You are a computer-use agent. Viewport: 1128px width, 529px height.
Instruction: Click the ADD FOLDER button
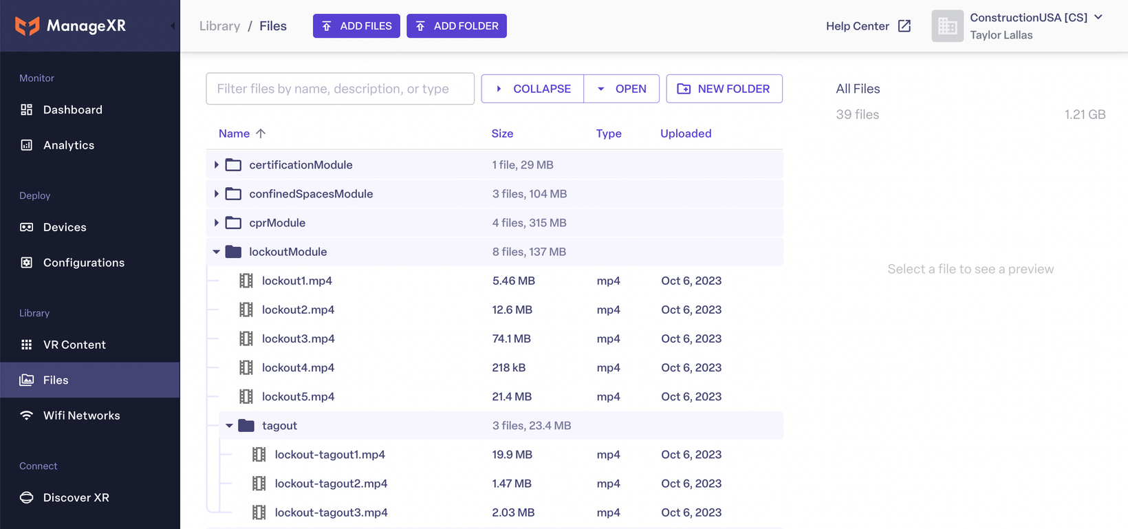click(457, 26)
